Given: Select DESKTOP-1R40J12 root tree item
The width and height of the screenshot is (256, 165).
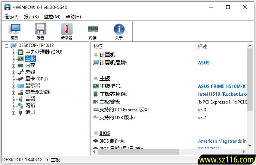Looking at the screenshot, I should coord(36,45).
